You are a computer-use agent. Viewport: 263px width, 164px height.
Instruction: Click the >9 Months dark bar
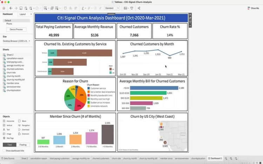108,135
